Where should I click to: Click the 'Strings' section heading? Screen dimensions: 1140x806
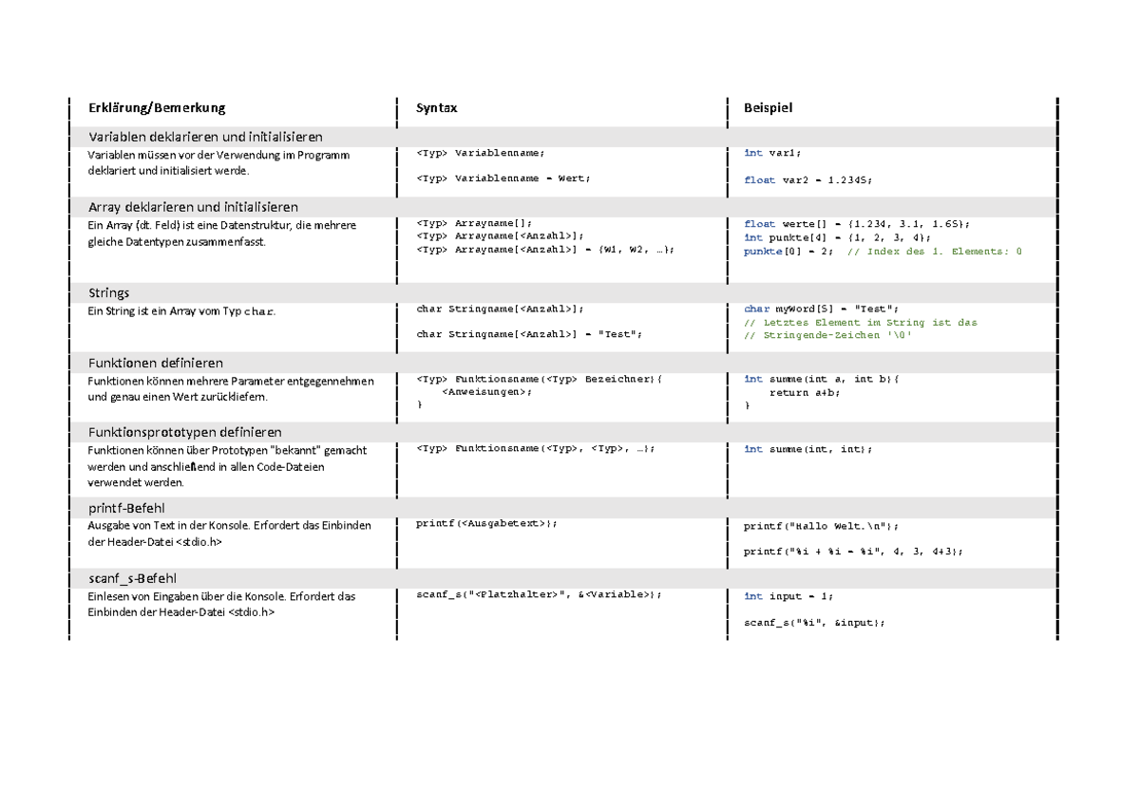pyautogui.click(x=108, y=292)
